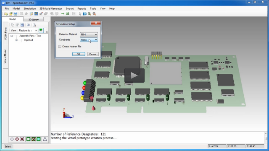This screenshot has width=269, height=151.
Task: Switch to the 3D Library tab
Action: (x=34, y=19)
